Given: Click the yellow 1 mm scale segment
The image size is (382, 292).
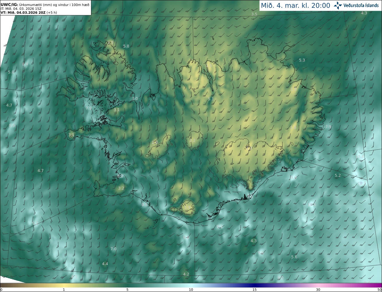Looking at the screenshot, I should [x=64, y=285].
